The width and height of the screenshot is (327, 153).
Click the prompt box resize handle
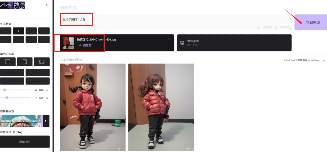click(x=290, y=29)
